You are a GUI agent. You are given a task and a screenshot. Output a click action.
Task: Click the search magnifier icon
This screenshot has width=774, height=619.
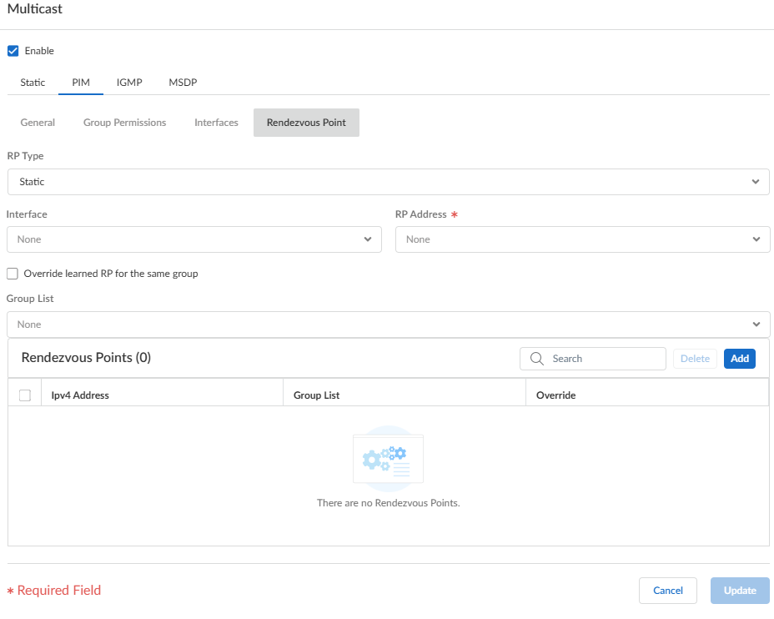536,359
